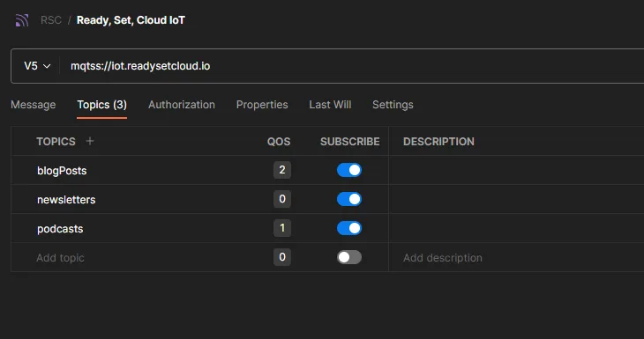Select the blogPosts topic name
Viewport: 644px width, 339px height.
tap(62, 171)
